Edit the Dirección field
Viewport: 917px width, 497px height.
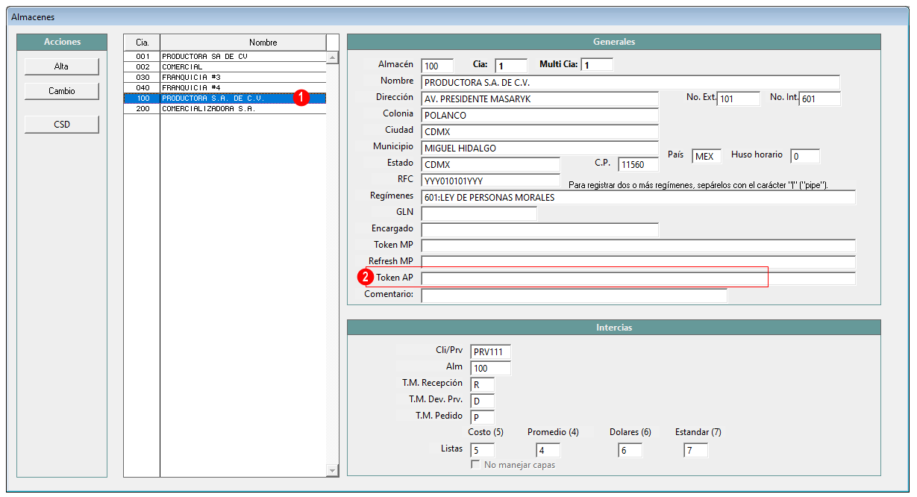click(x=540, y=99)
